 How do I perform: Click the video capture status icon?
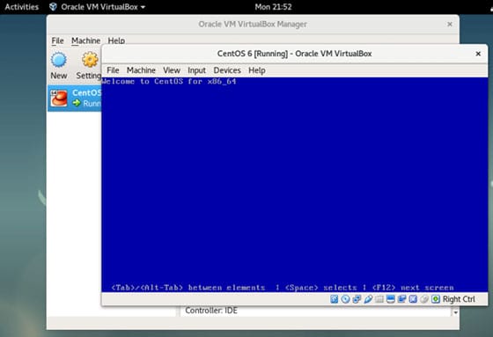(x=401, y=299)
